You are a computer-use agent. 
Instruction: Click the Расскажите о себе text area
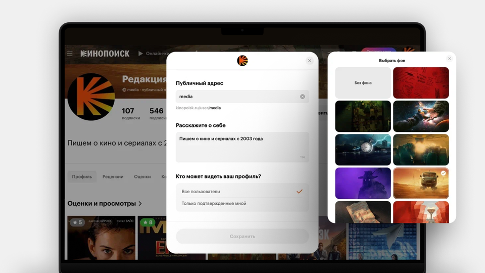(242, 147)
